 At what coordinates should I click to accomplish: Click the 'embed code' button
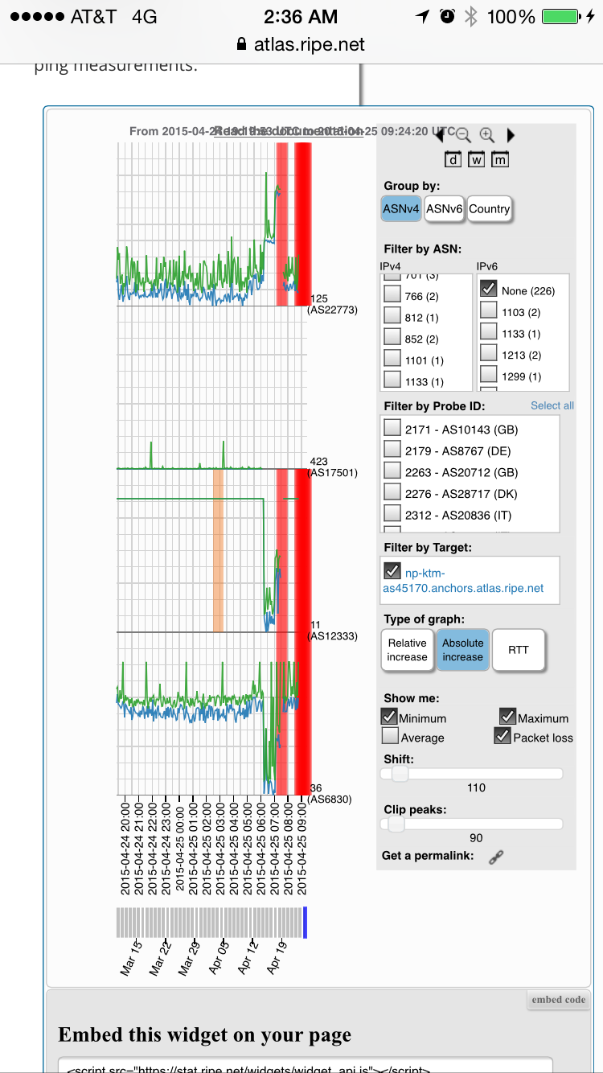559,1000
